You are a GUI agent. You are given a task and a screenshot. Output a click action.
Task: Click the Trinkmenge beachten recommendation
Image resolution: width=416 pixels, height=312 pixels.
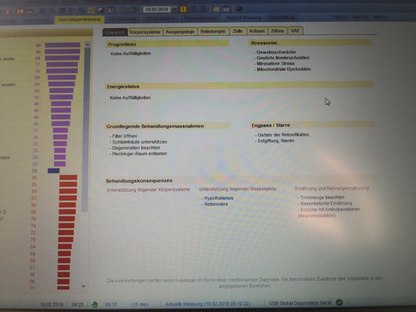click(x=322, y=197)
